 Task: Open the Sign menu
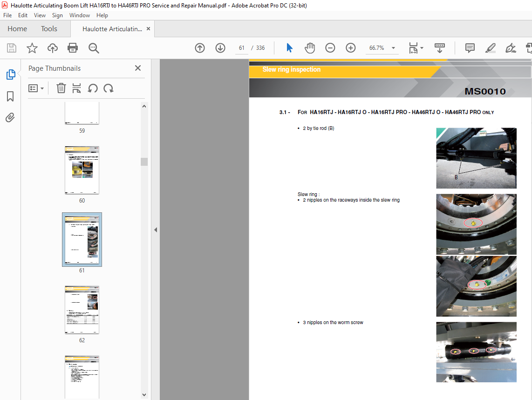[x=57, y=15]
